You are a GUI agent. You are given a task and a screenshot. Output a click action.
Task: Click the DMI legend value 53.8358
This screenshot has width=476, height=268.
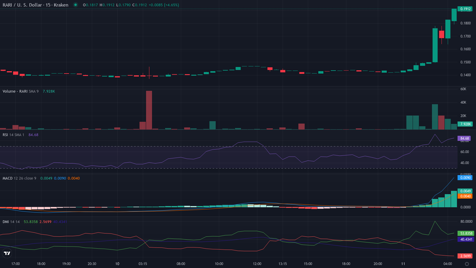[x=31, y=222]
